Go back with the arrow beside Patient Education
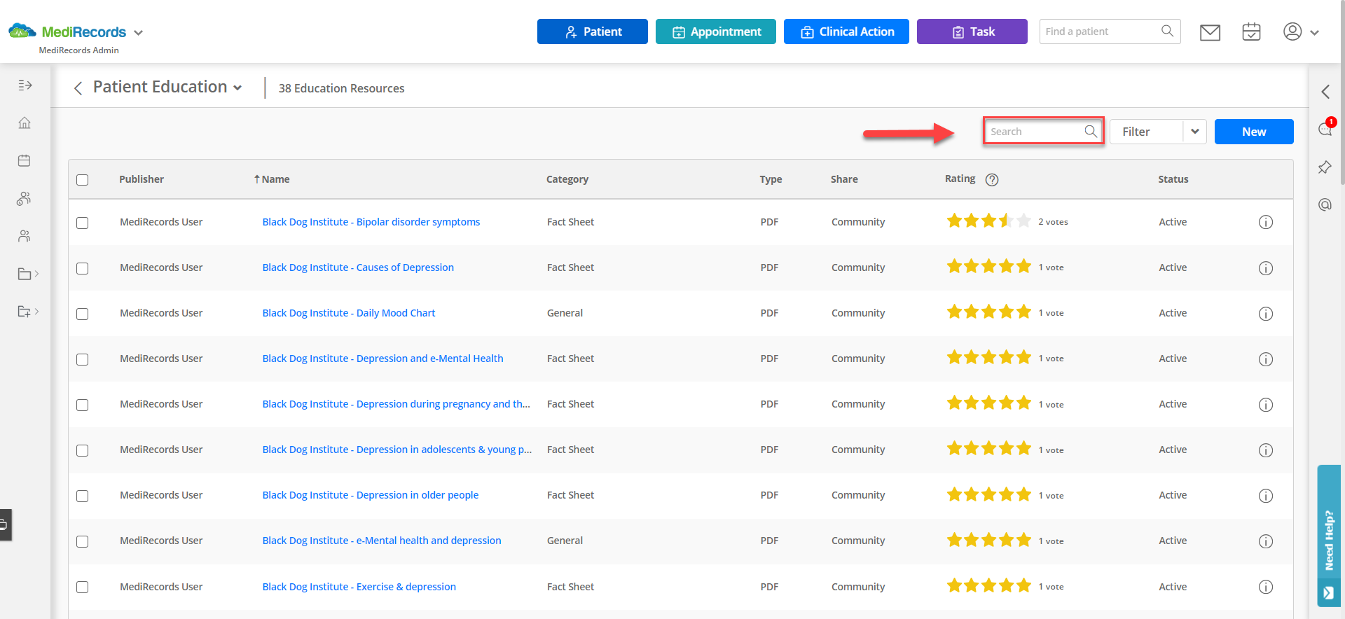The image size is (1345, 619). pyautogui.click(x=78, y=88)
